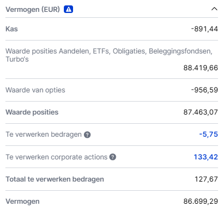224x214 pixels.
Task: Open help icon next to Te verwerken bedragen
Action: [x=87, y=135]
